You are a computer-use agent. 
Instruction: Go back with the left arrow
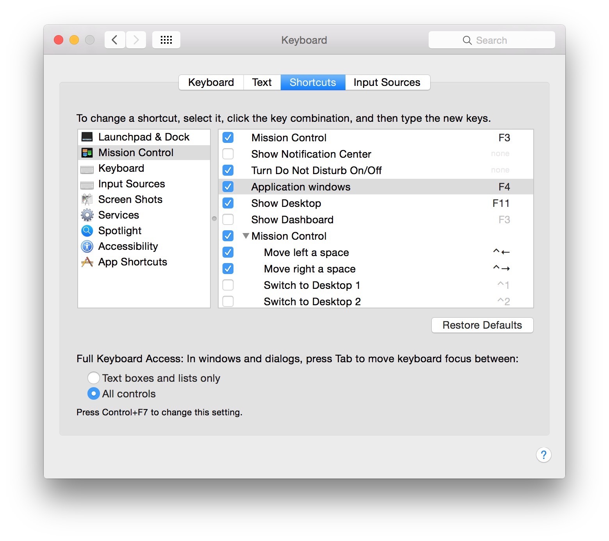(x=115, y=40)
